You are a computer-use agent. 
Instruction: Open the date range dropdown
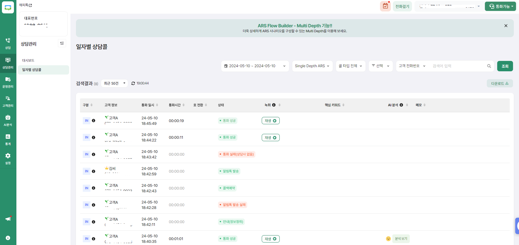[255, 66]
